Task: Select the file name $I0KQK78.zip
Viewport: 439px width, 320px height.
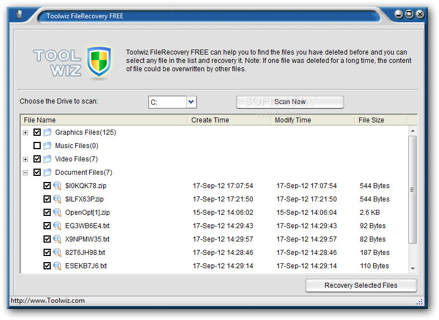Action: [x=86, y=186]
